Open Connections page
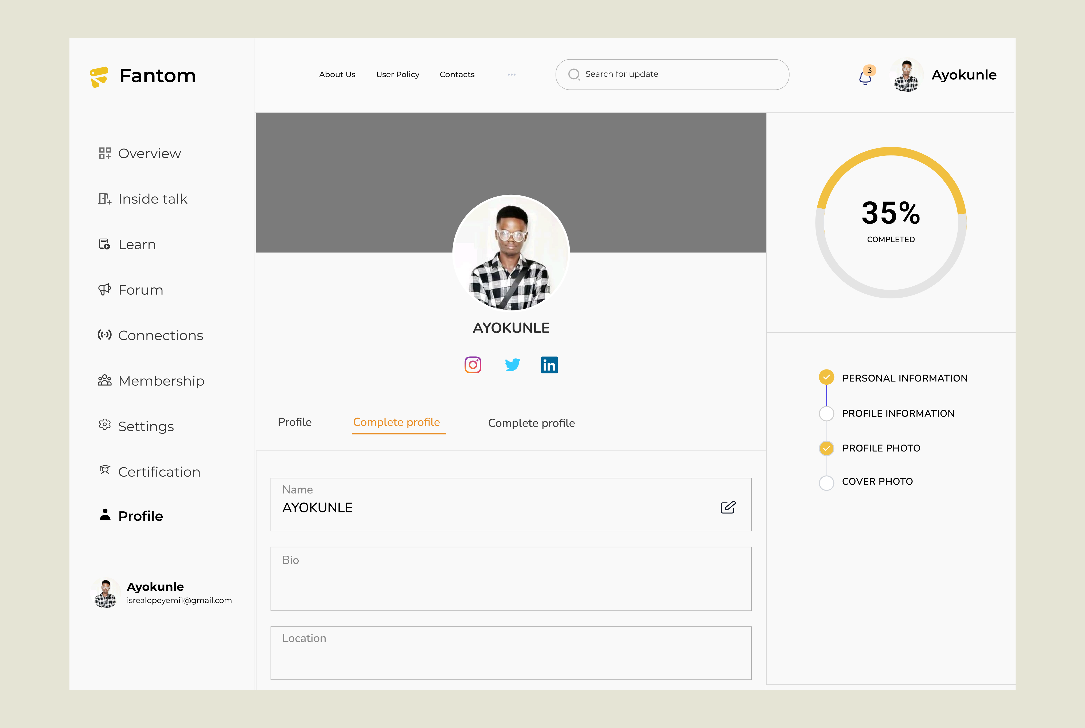 tap(150, 336)
